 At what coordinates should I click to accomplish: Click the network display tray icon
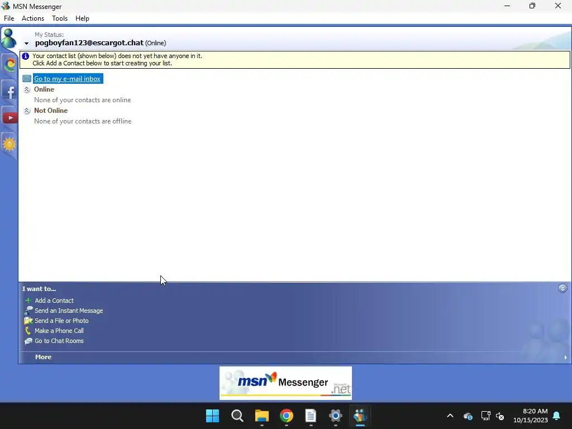[x=485, y=416]
